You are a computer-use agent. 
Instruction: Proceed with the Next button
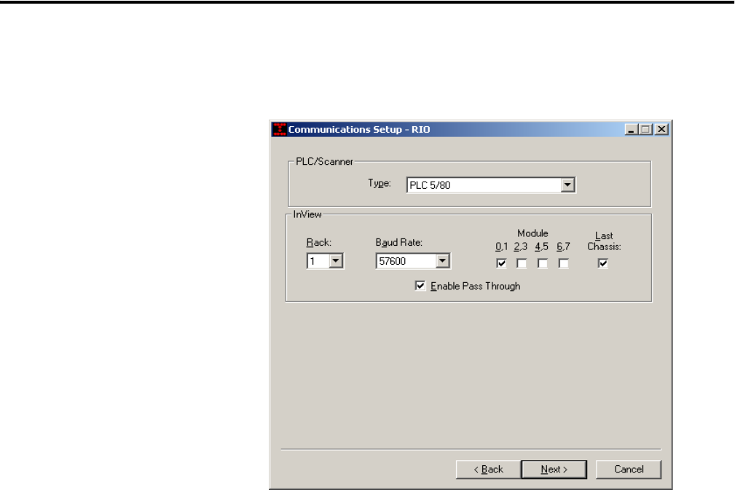pos(554,470)
